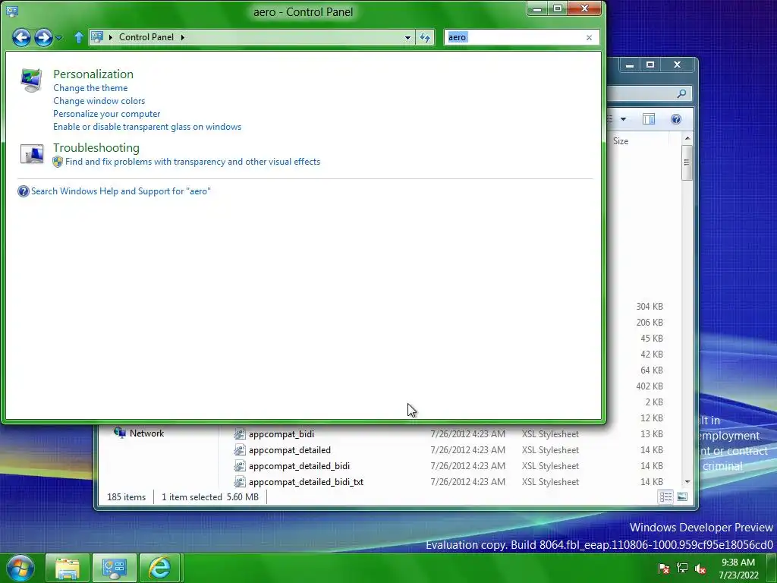Open Action Center flag tray icon

click(x=663, y=569)
